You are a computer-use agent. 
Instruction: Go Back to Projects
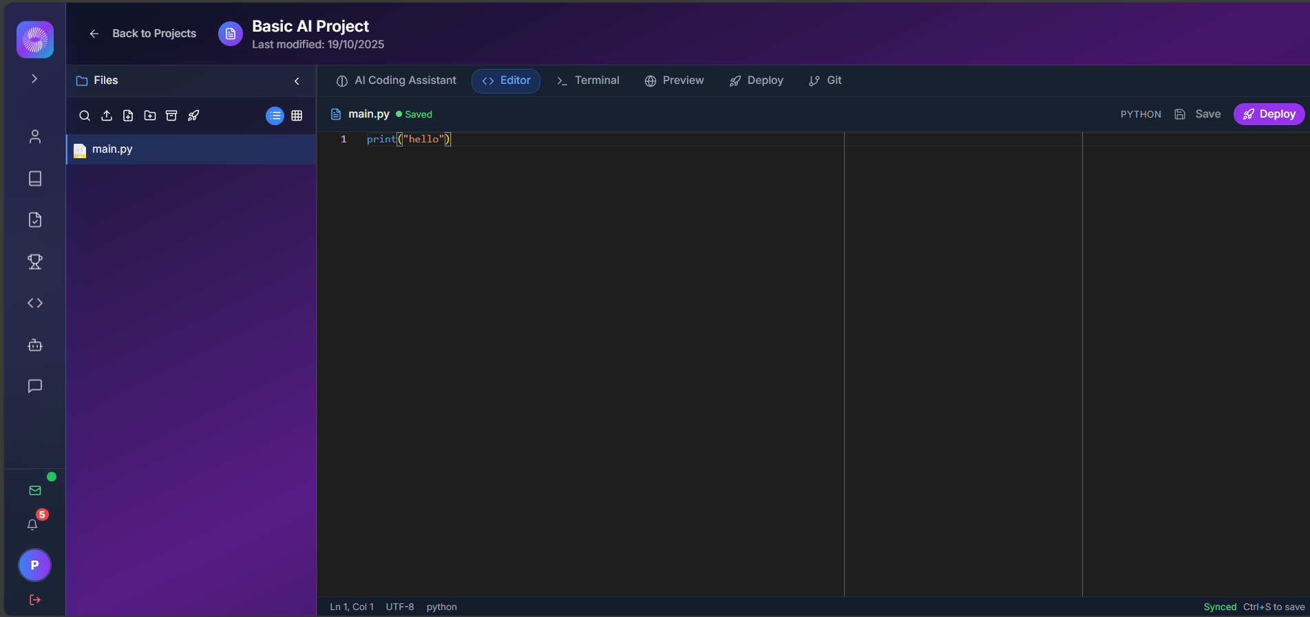point(143,34)
